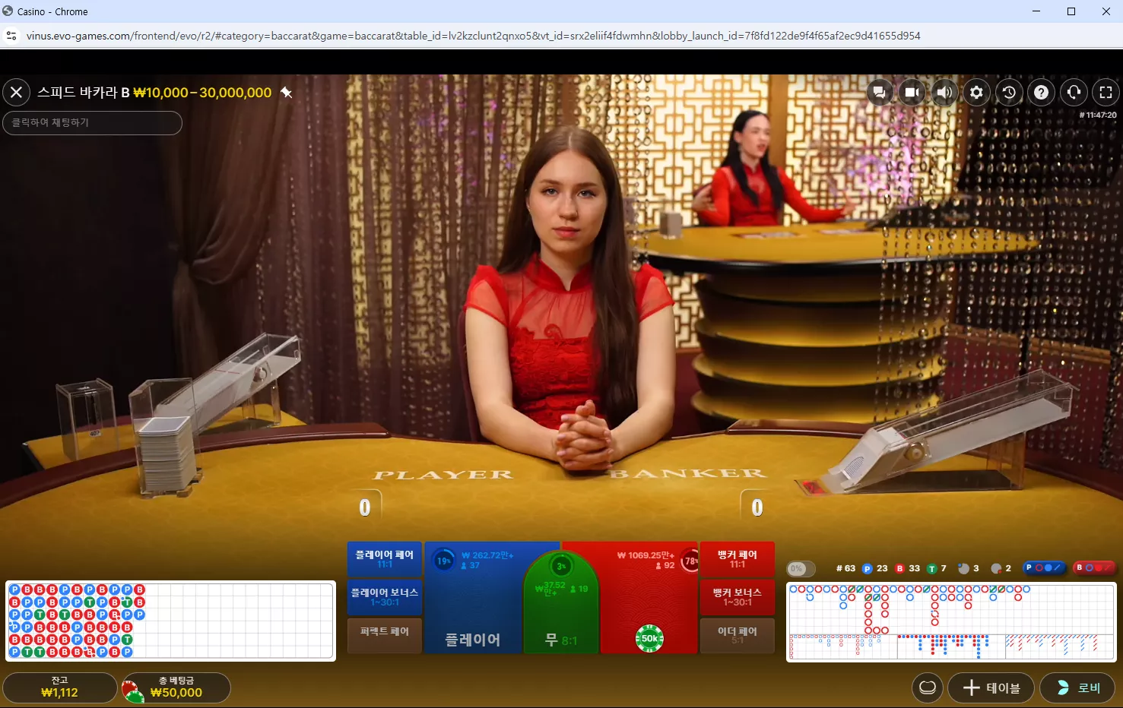Toggle the video camera icon
This screenshot has width=1123, height=708.
tap(912, 93)
